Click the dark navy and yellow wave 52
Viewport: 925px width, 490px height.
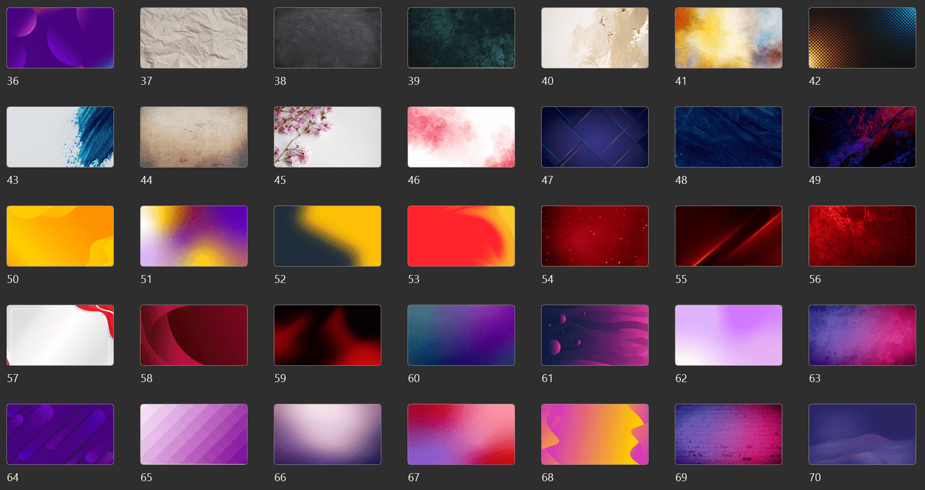coord(327,236)
